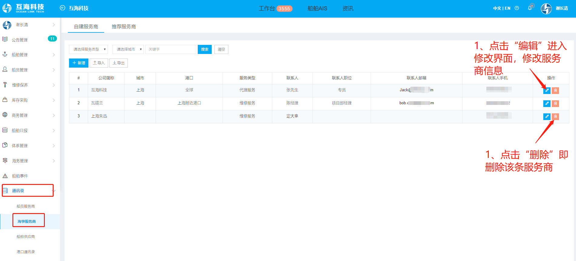
Task: Expand 体系管理 chevron arrow
Action: click(54, 146)
